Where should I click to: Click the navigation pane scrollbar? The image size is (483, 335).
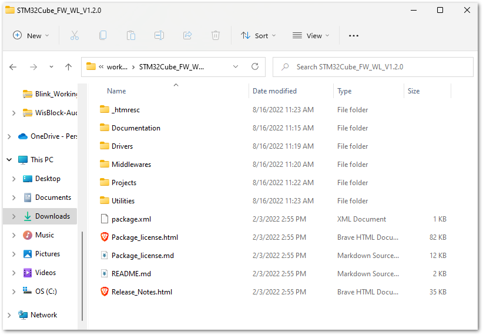tap(82, 276)
